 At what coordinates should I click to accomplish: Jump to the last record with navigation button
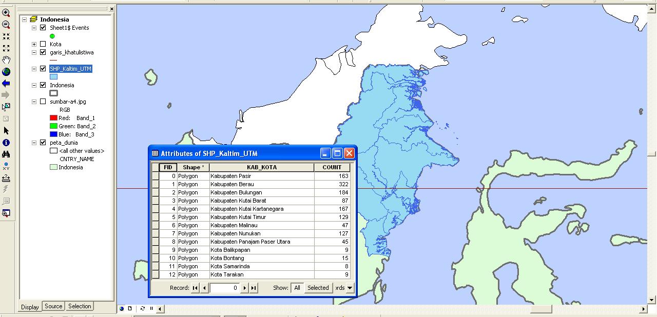coord(254,288)
